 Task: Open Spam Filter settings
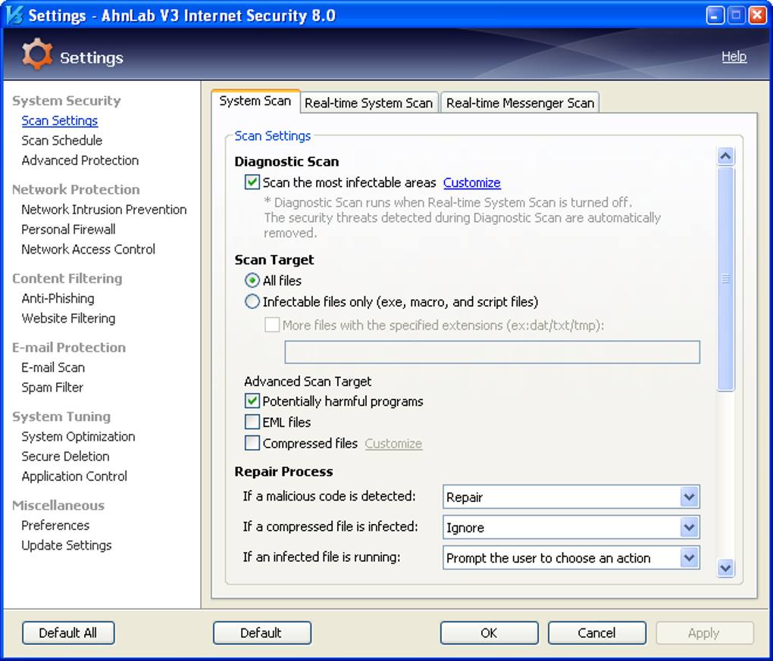tap(52, 388)
